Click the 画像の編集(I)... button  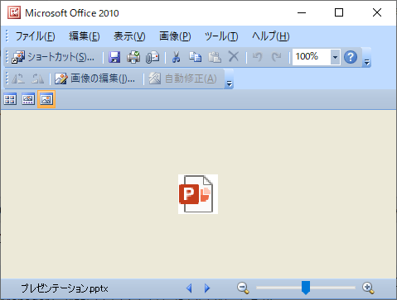point(94,79)
